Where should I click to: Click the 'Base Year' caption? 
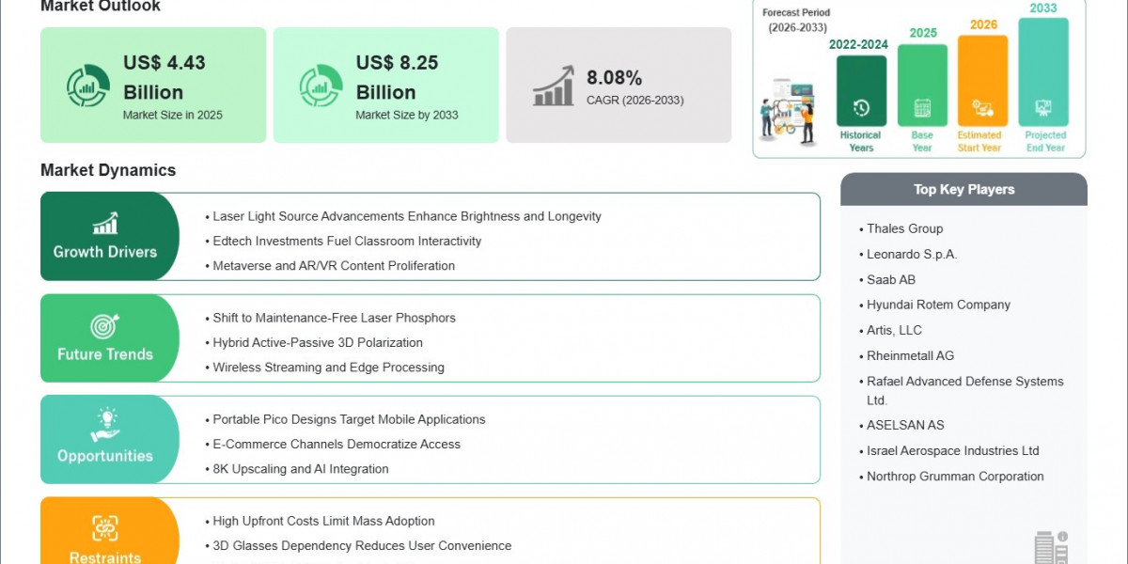(x=922, y=141)
